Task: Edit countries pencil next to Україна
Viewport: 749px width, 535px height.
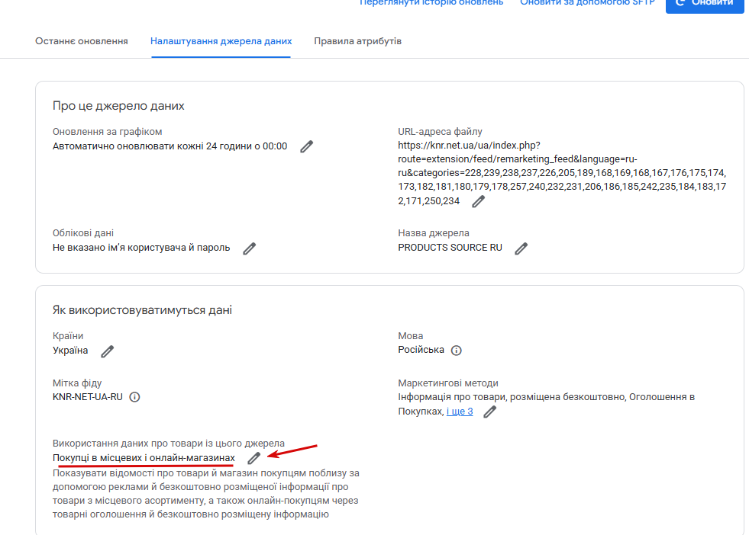Action: point(108,351)
